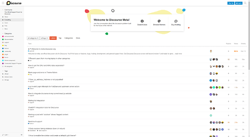Click the Everything sidebar icon
The width and height of the screenshot is (250, 137).
[3, 20]
